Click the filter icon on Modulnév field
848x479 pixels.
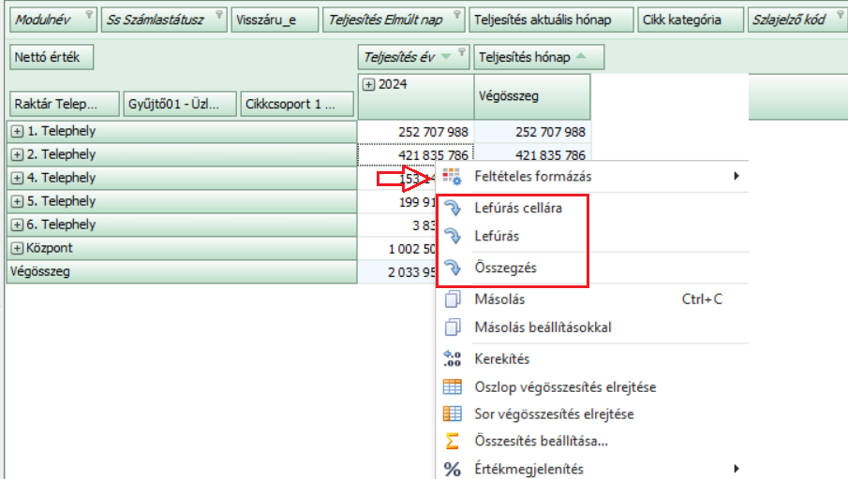point(88,15)
